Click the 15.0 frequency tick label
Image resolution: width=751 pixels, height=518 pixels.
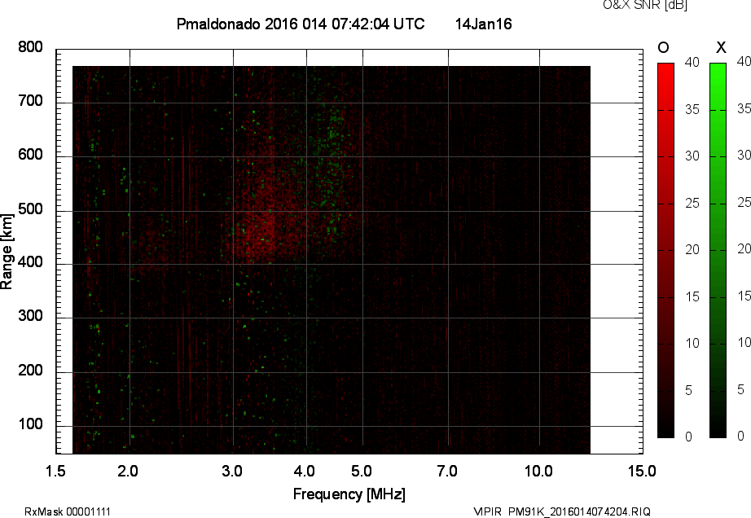[642, 471]
